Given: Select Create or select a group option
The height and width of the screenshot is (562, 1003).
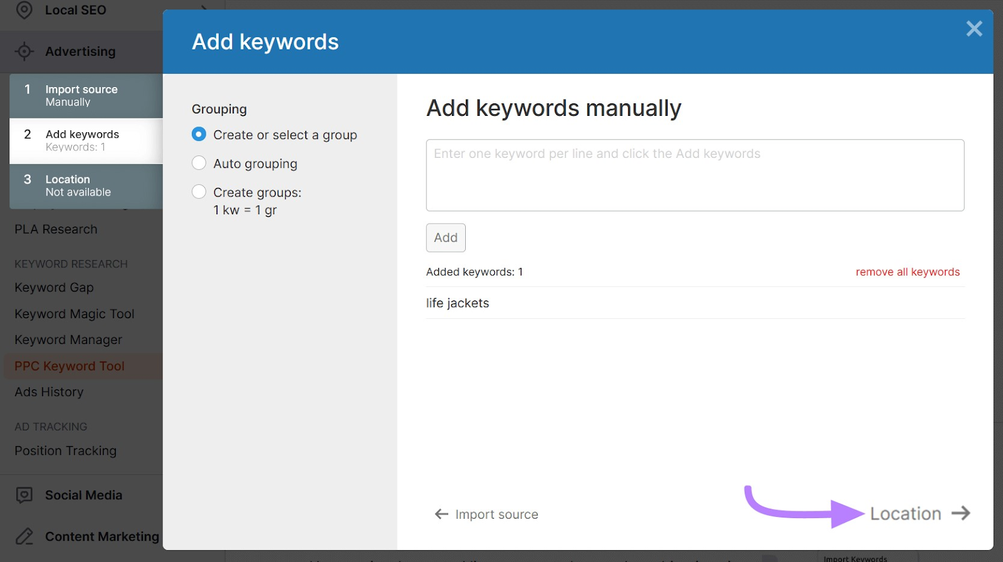Looking at the screenshot, I should tap(199, 134).
